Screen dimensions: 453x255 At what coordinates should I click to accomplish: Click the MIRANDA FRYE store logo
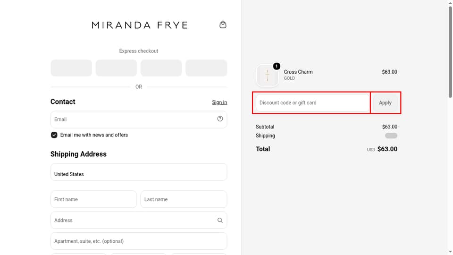click(140, 25)
